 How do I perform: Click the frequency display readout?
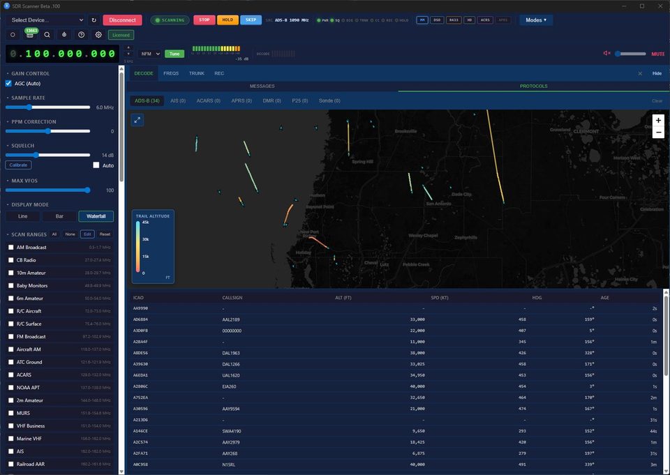(x=62, y=54)
